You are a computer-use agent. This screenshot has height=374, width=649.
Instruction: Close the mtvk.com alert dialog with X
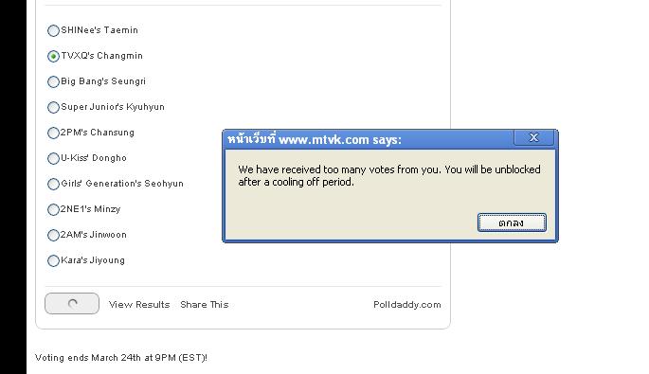(534, 137)
